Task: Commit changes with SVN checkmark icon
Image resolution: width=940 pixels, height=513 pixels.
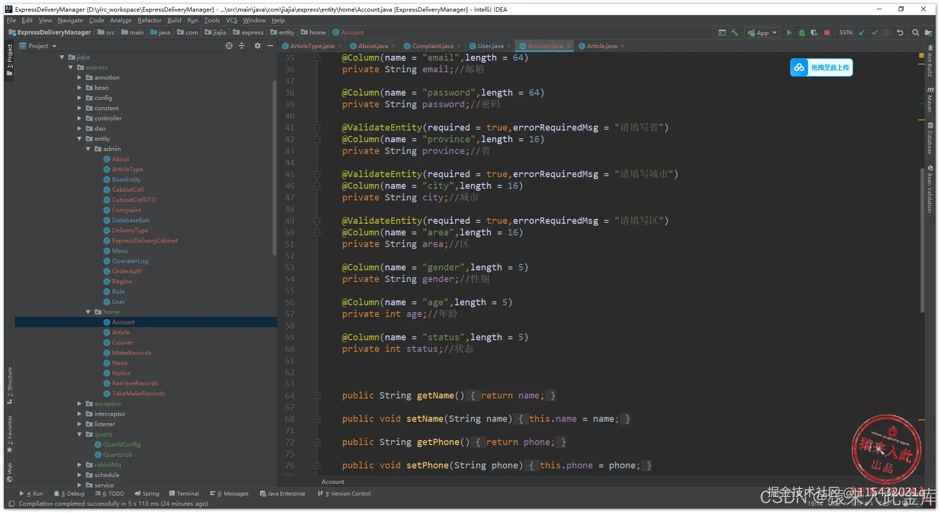Action: click(x=874, y=33)
